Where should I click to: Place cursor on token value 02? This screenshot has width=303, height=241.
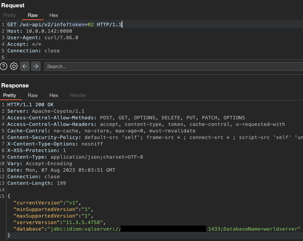pyautogui.click(x=90, y=25)
